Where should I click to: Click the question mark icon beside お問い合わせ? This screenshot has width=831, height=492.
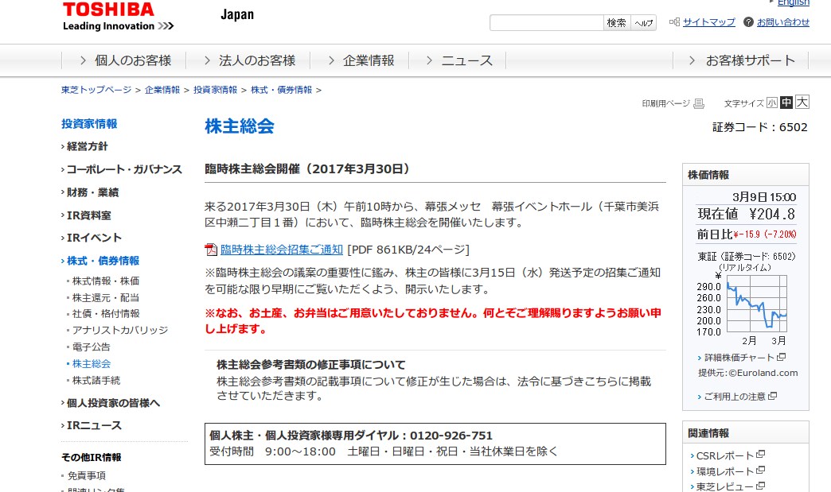click(748, 22)
